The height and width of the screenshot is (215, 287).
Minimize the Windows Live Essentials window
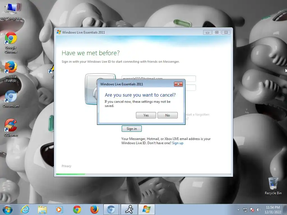(207, 32)
